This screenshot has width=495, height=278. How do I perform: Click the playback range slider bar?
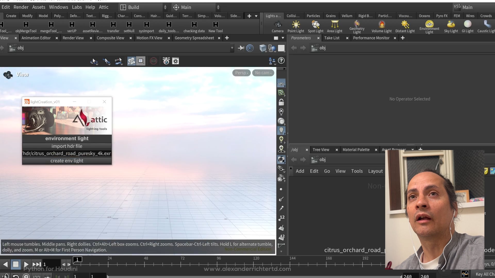click(254, 276)
